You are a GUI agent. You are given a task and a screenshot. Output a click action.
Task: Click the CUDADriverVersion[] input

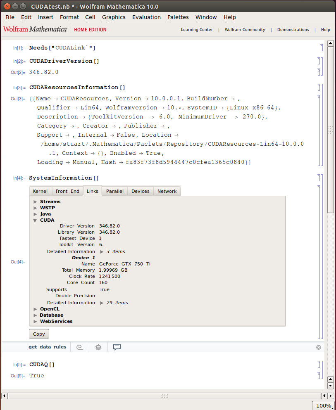pos(64,61)
